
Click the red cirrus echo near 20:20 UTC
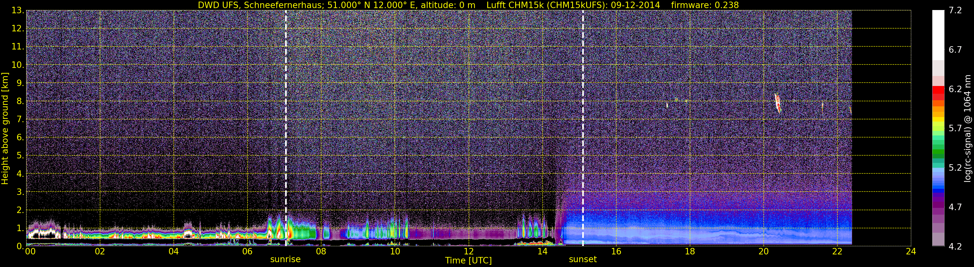[x=777, y=103]
